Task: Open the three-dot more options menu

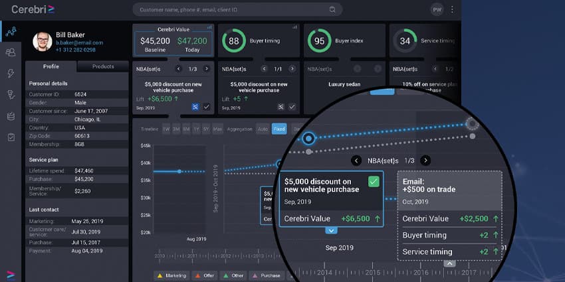Action: tap(452, 10)
